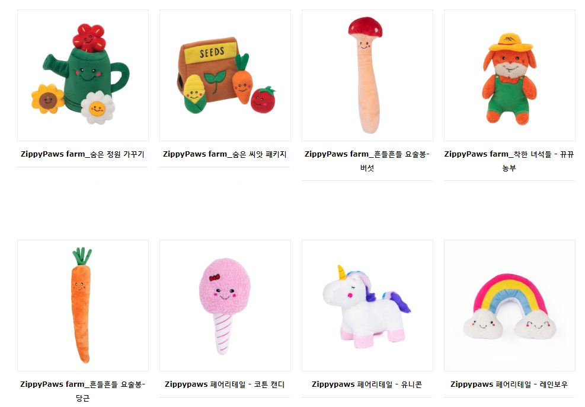Select the pink cotton candy toy image

(225, 306)
